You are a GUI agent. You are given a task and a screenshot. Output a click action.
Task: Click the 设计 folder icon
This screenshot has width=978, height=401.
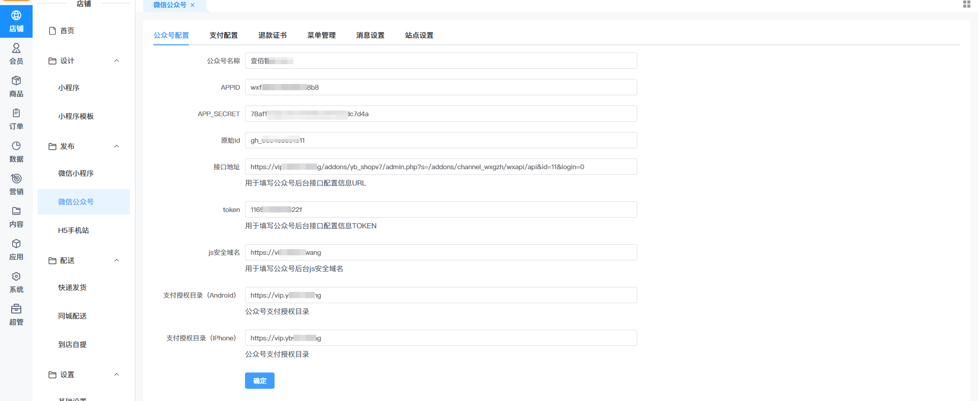click(x=52, y=61)
